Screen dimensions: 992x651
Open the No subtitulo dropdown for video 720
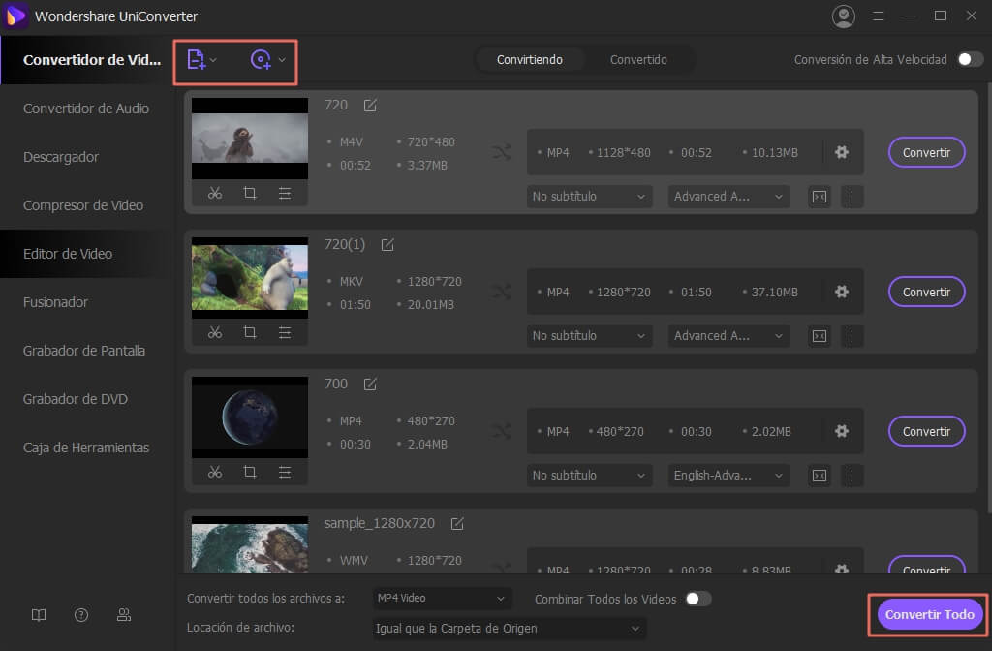coord(589,196)
